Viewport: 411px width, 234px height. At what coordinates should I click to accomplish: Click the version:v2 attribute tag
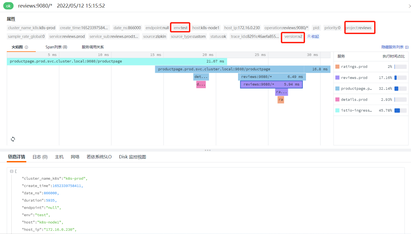(293, 36)
